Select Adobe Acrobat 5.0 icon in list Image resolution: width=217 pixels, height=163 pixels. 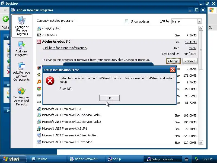[x=39, y=42]
